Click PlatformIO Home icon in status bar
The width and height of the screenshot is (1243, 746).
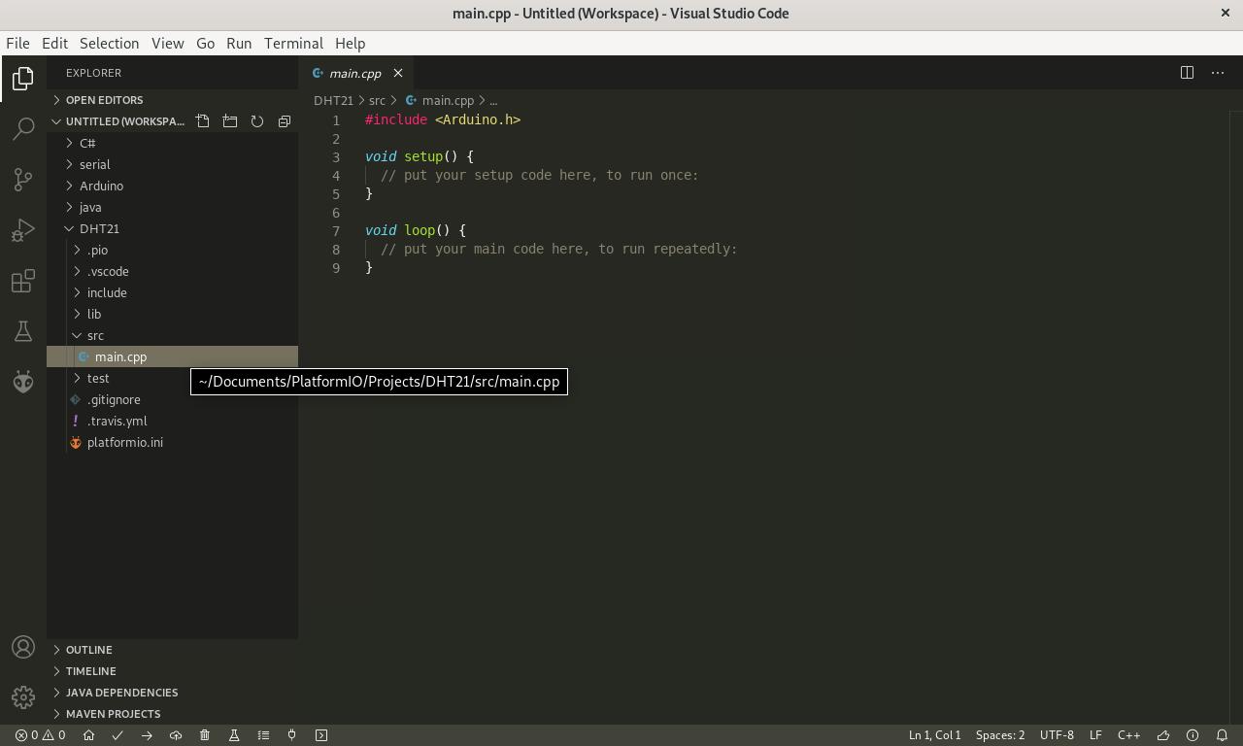tap(88, 735)
